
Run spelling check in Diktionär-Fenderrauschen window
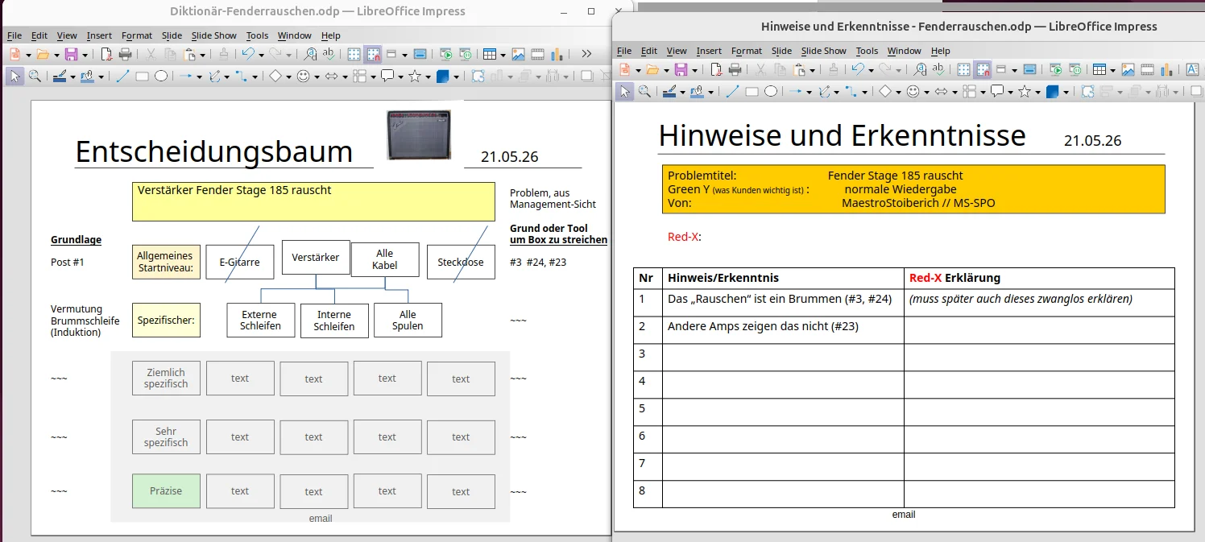click(329, 55)
